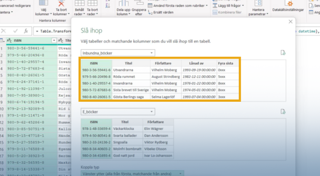Open ISBN column filter dropdown in grid

[x=54, y=40]
